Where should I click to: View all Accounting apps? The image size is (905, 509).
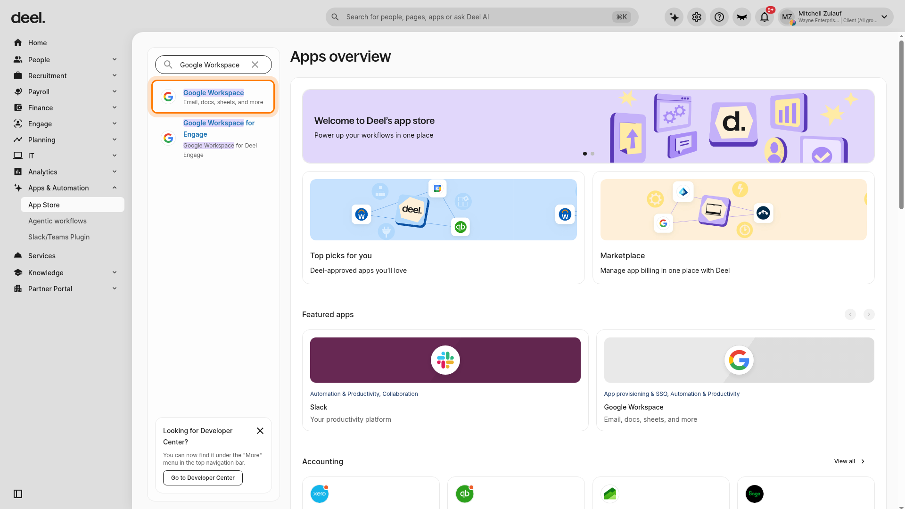tap(850, 461)
